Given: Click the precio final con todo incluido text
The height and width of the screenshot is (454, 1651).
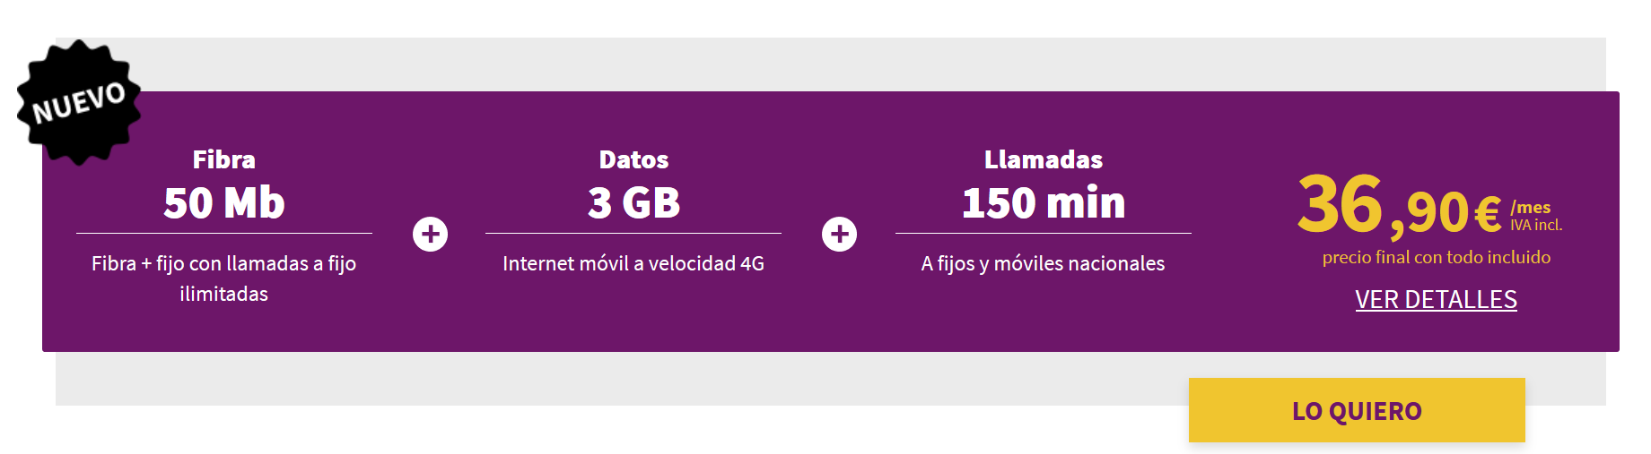Looking at the screenshot, I should [x=1436, y=257].
